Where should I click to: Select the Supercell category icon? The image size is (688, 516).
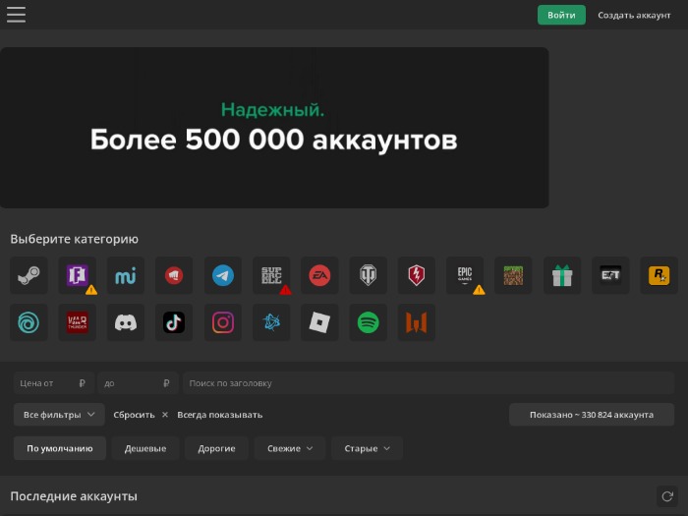[271, 275]
